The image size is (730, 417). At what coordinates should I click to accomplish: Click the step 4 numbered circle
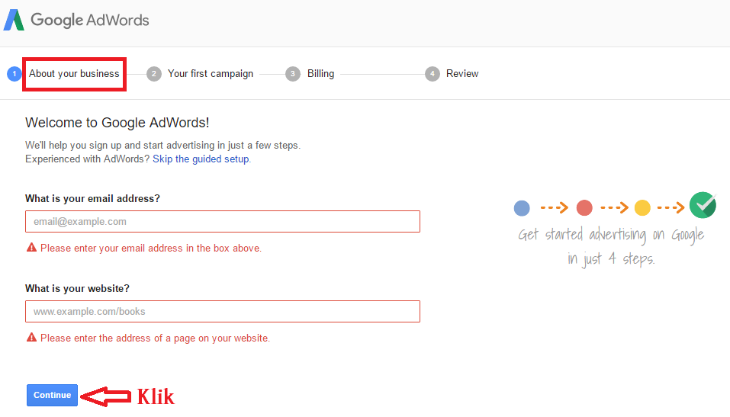pos(433,74)
